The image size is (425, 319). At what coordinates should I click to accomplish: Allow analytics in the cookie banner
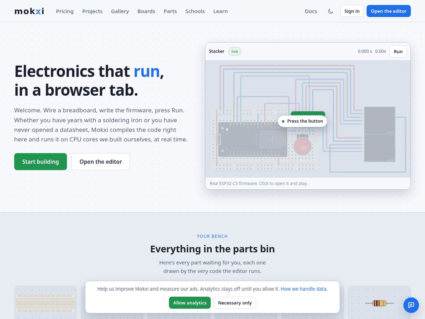[x=190, y=303]
